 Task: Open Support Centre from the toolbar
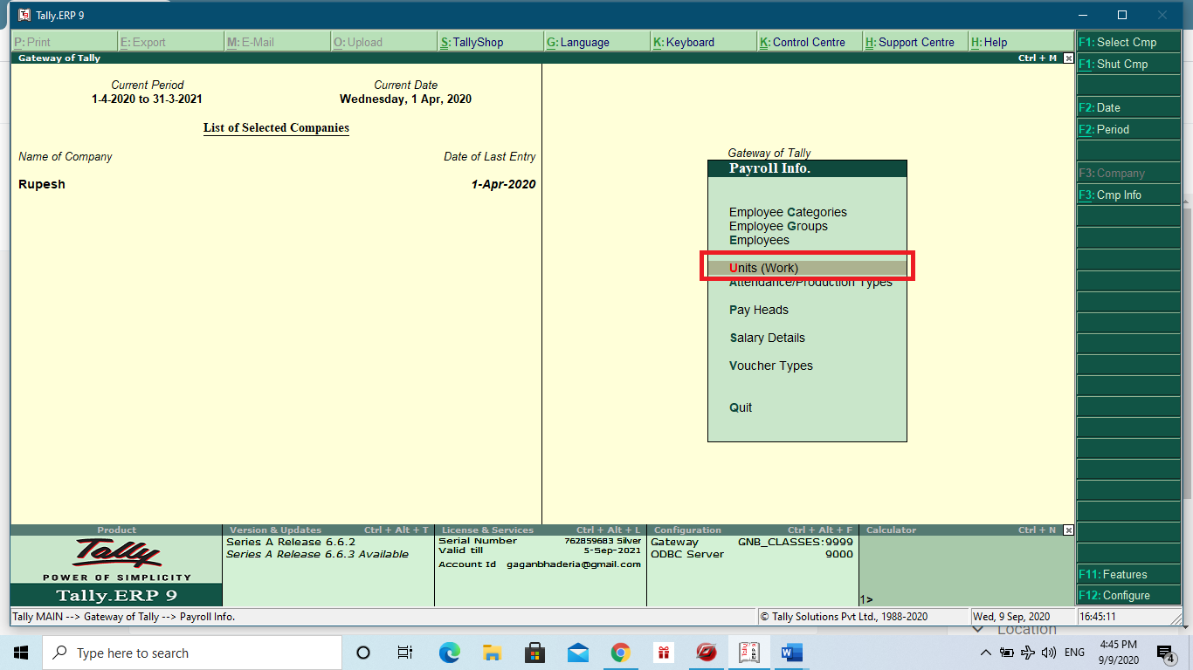(909, 41)
